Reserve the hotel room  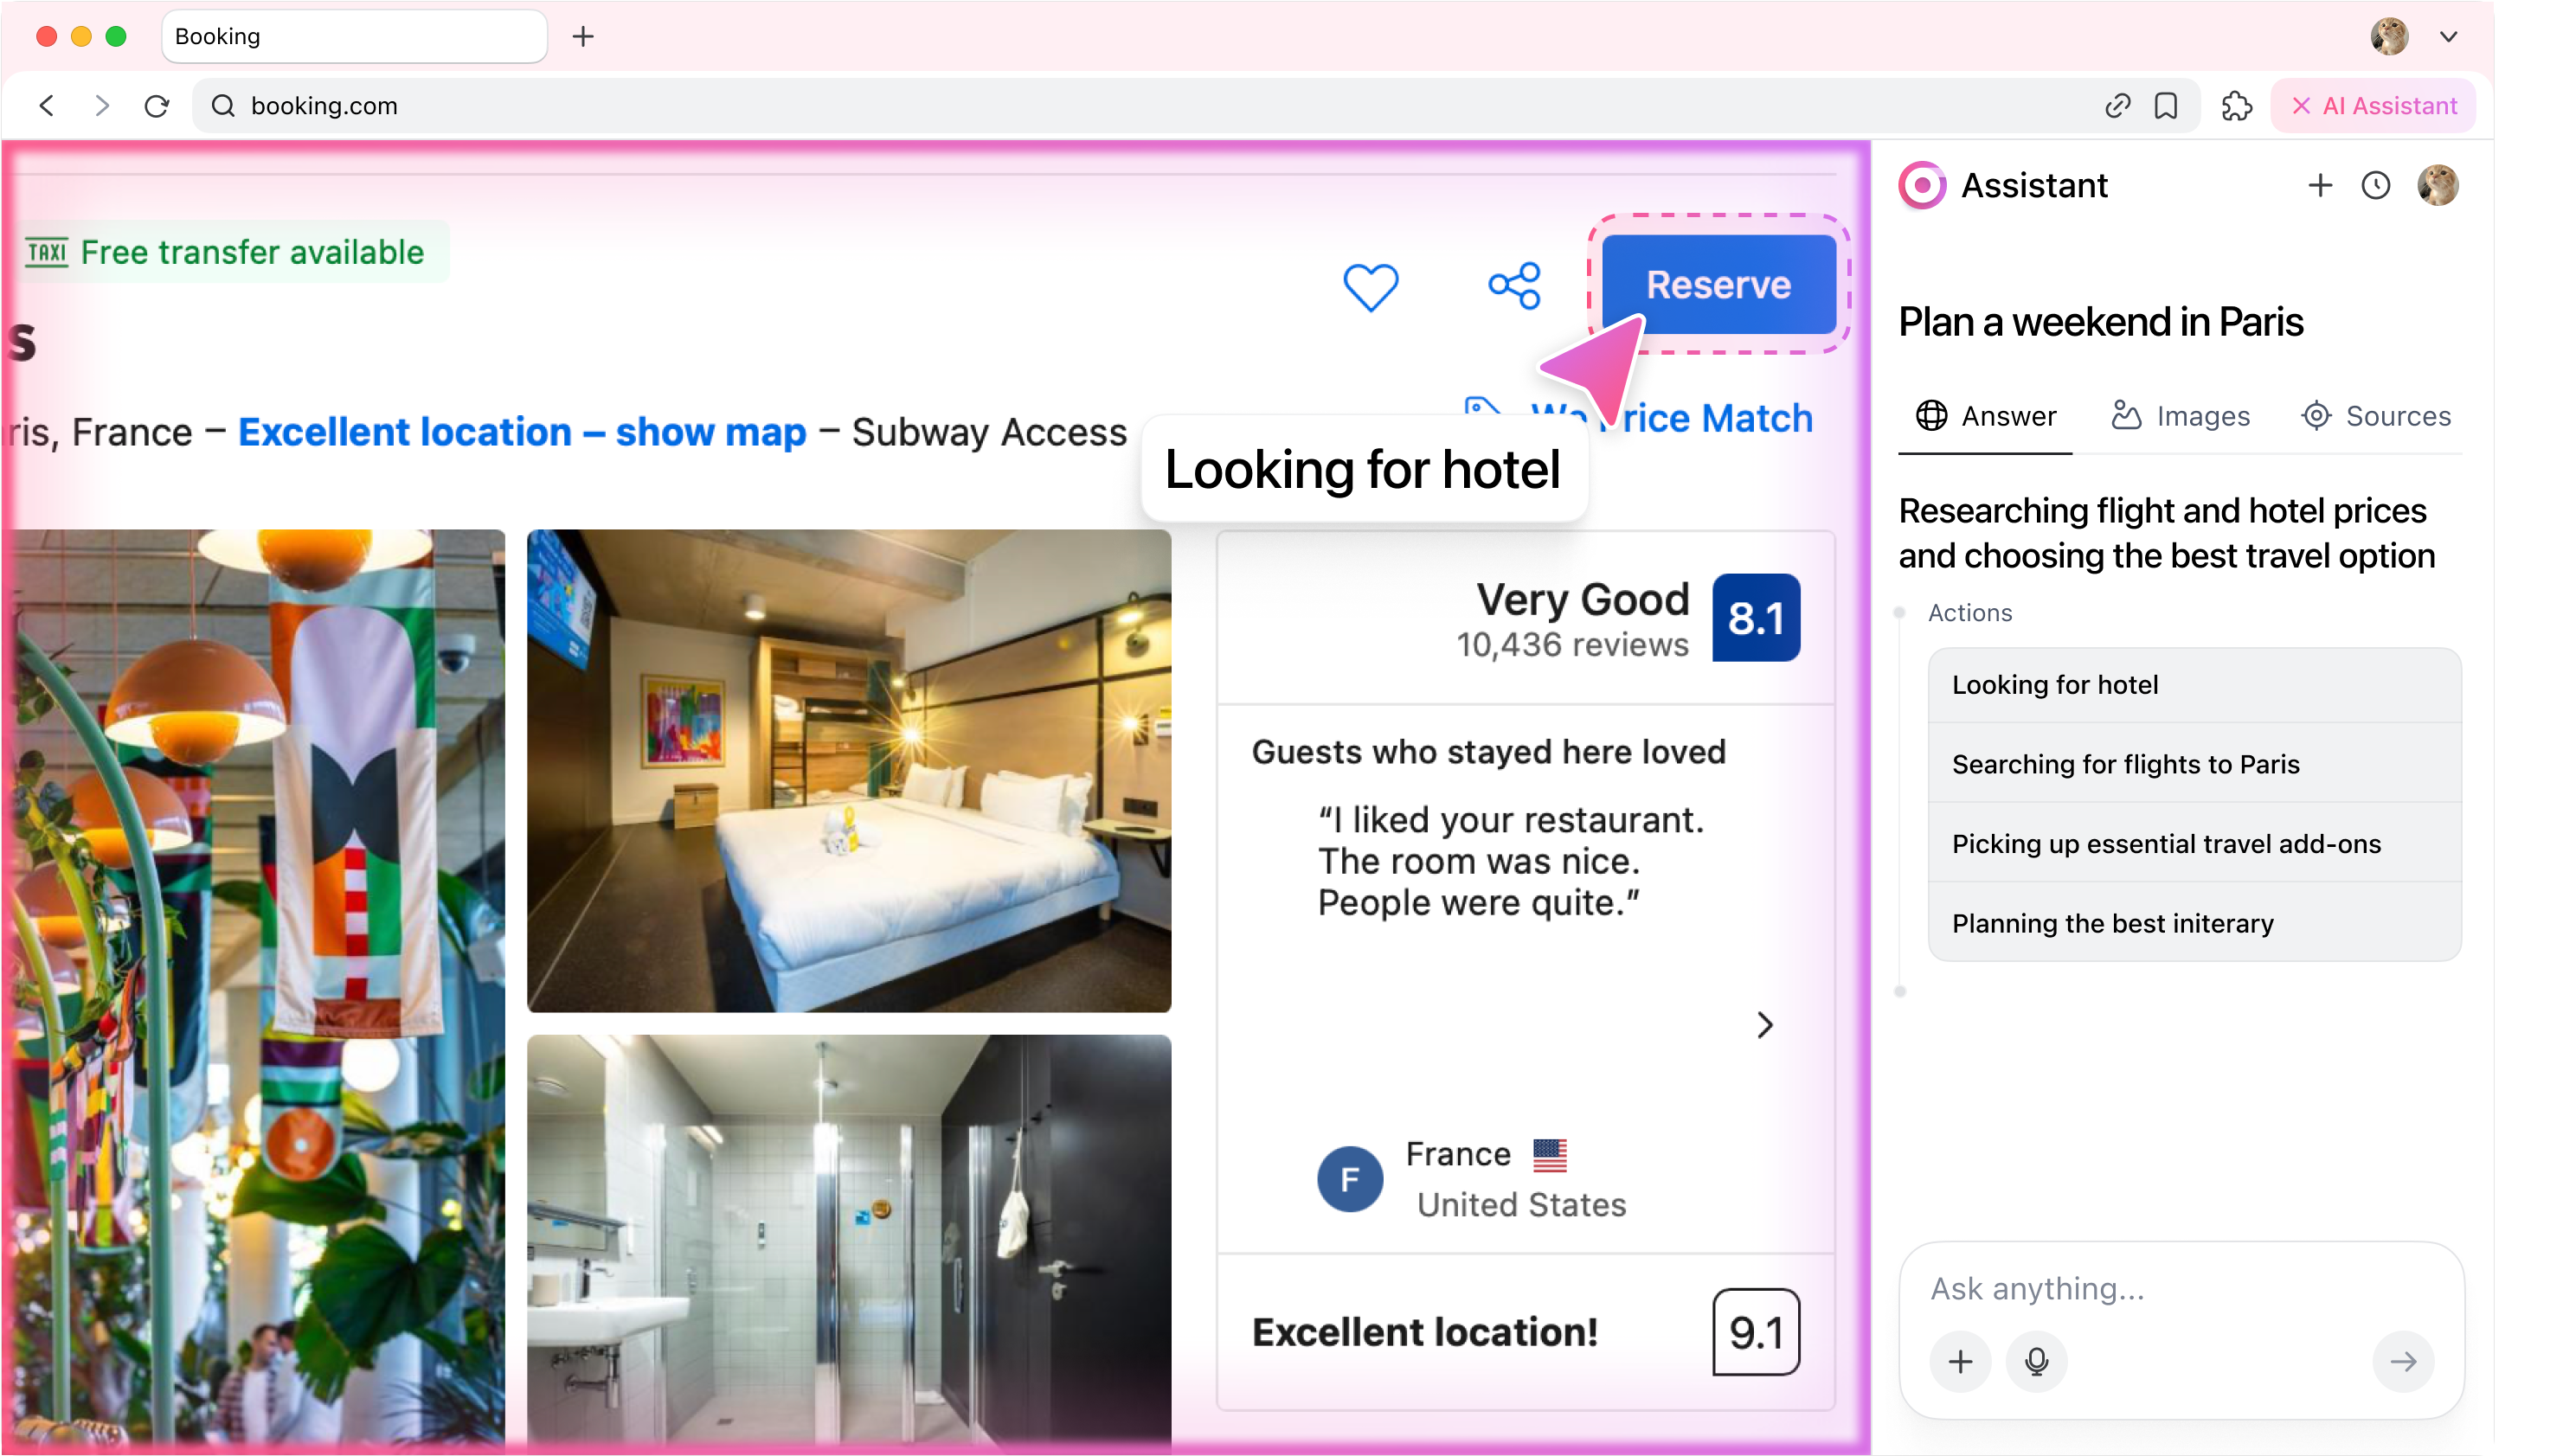tap(1718, 285)
